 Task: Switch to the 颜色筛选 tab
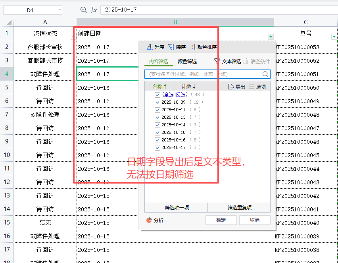[x=187, y=62]
